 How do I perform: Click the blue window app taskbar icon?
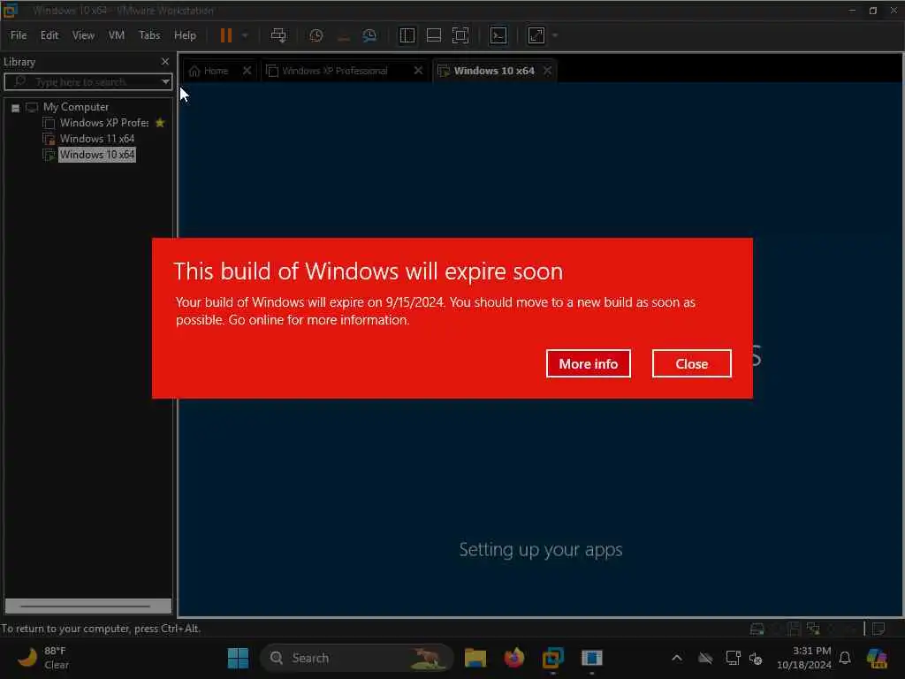point(591,658)
